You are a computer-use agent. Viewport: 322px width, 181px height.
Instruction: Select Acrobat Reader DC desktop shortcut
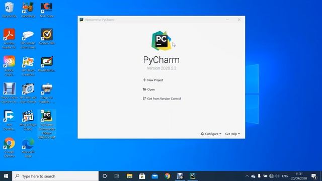[9, 38]
